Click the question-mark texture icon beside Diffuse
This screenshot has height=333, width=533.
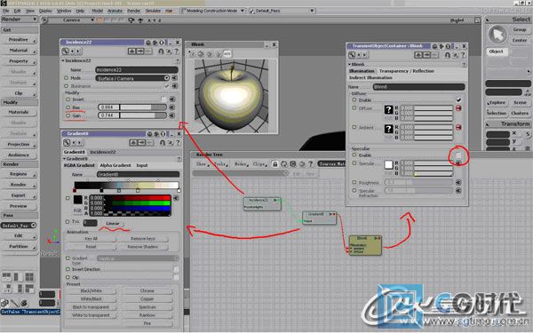[388, 109]
